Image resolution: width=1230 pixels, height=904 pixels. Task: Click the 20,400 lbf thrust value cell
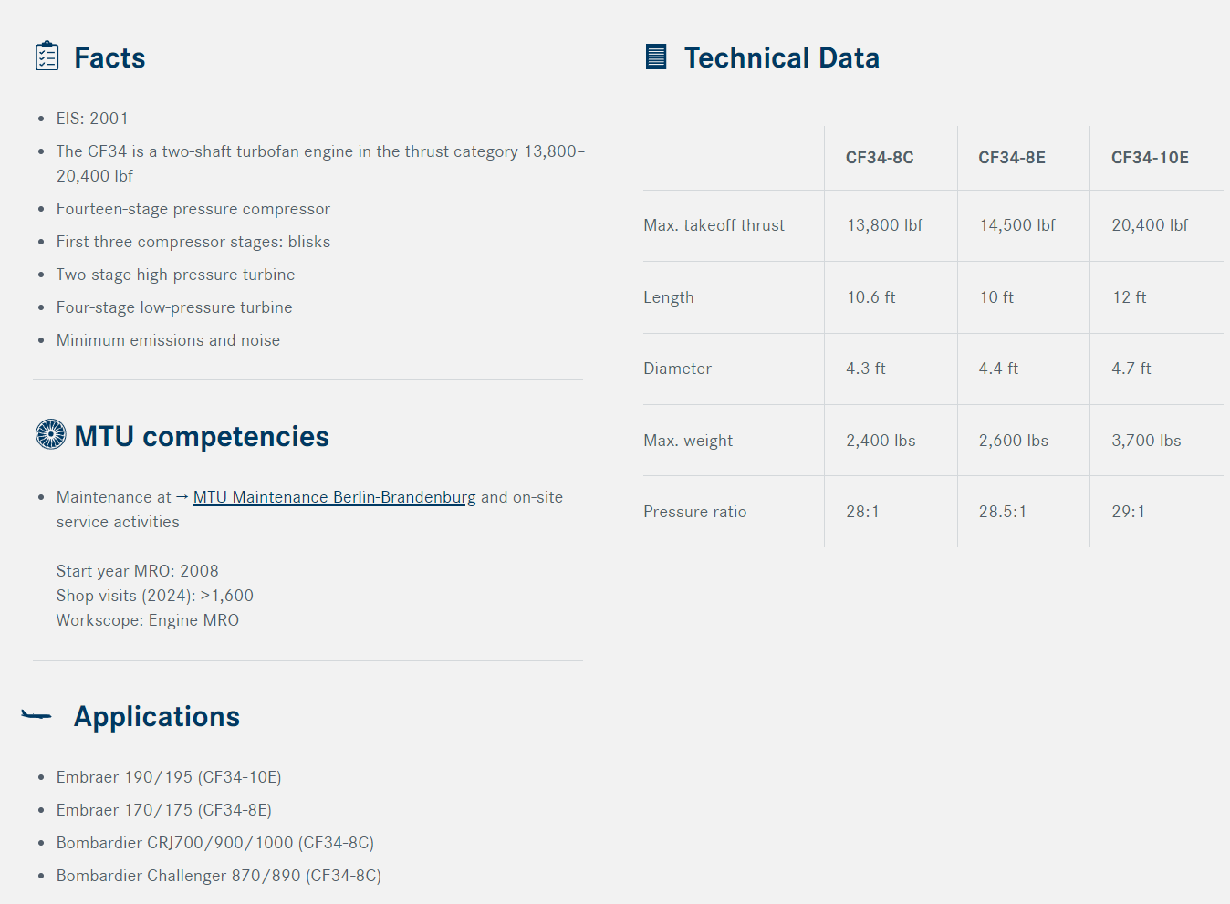click(1150, 225)
